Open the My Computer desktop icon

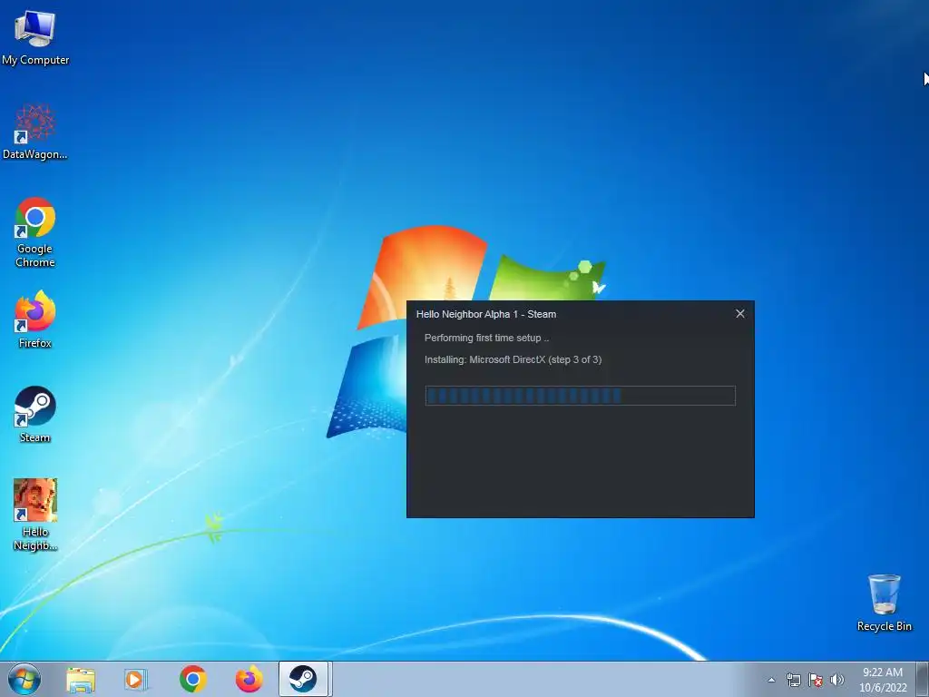click(x=35, y=36)
